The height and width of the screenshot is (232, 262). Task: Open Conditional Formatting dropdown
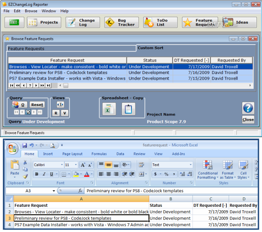click(x=208, y=169)
